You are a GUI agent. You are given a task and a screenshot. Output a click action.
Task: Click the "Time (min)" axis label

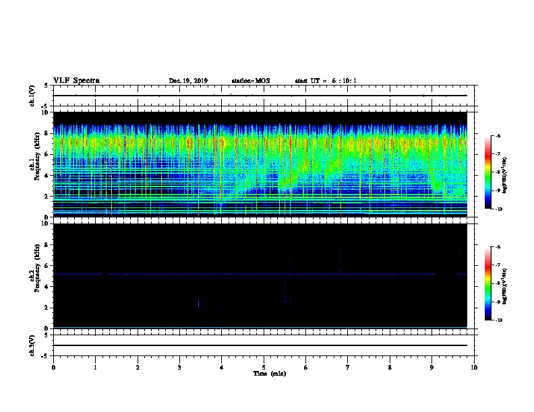click(x=270, y=374)
